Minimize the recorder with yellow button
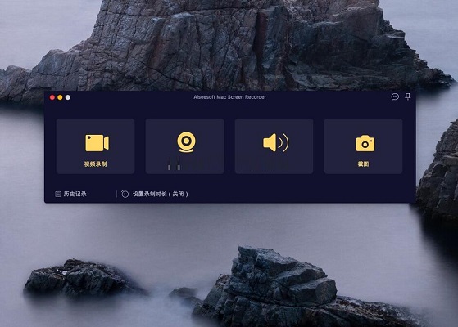This screenshot has height=327, width=458. click(x=60, y=97)
